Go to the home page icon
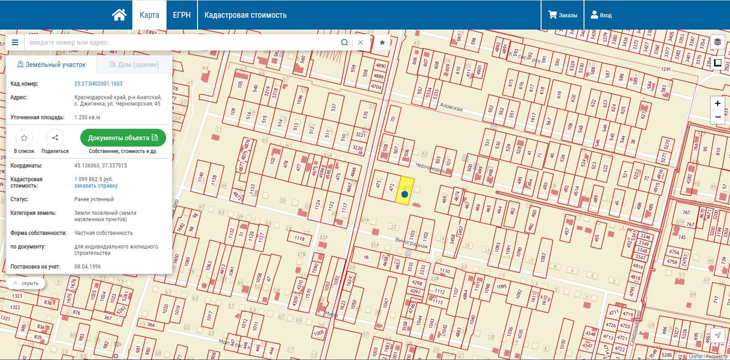This screenshot has width=730, height=360. pos(119,15)
